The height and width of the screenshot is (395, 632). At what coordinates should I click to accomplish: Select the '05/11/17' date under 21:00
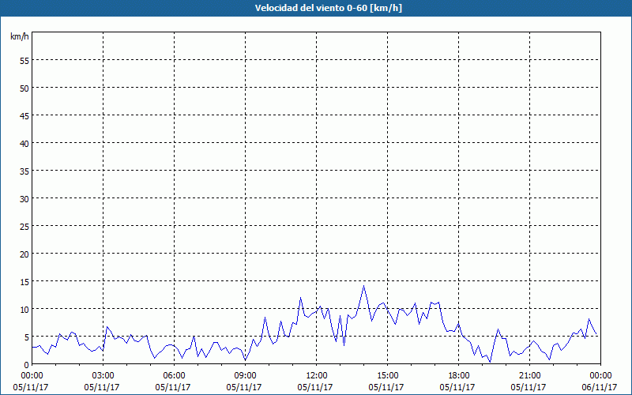[529, 387]
